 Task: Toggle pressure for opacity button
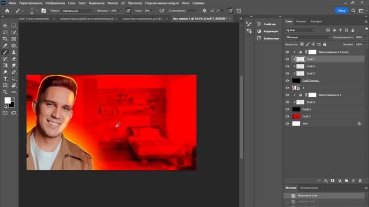(128, 11)
